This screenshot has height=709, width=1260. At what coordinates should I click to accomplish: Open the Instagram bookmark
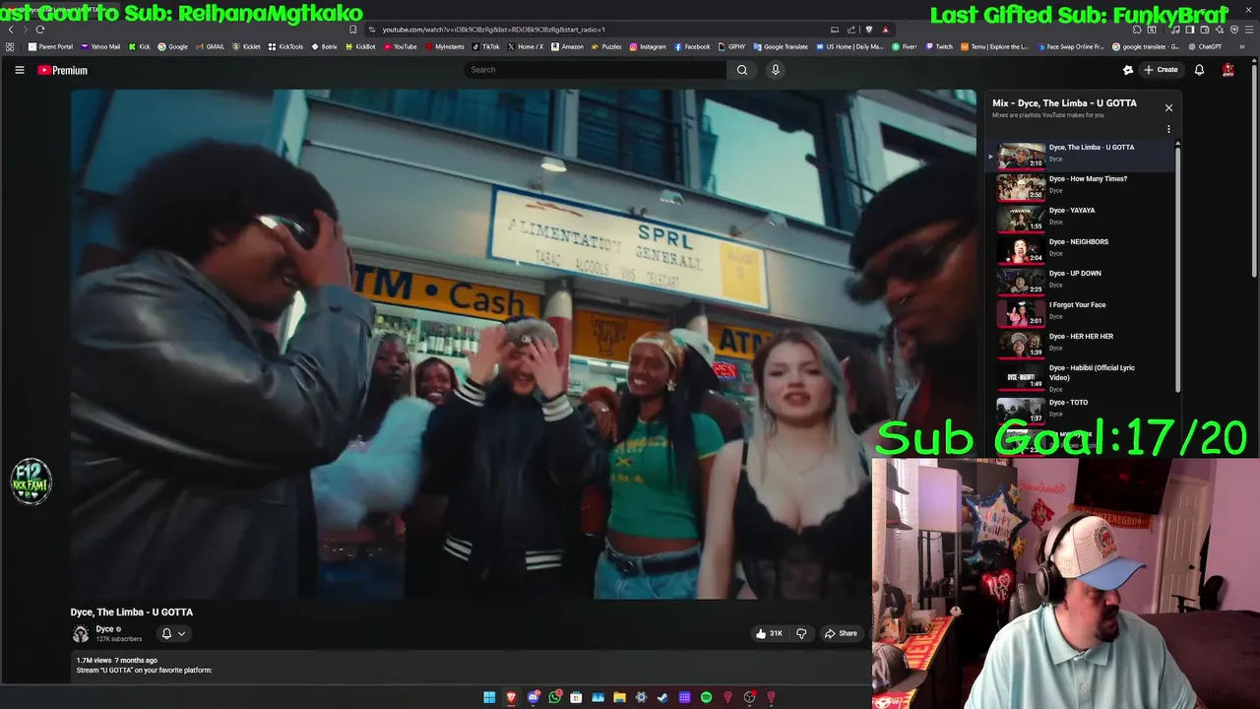pyautogui.click(x=647, y=46)
